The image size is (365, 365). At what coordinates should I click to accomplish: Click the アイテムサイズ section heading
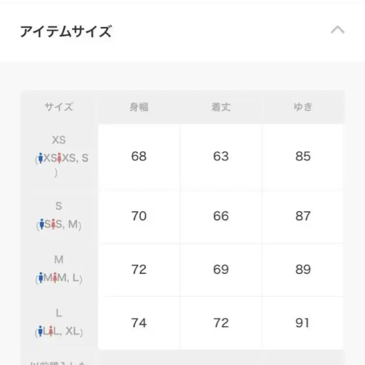tap(65, 31)
